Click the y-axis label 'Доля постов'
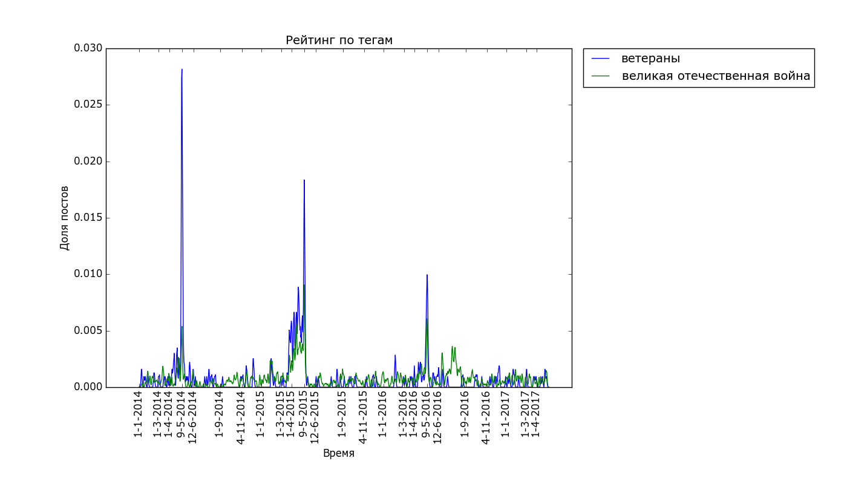This screenshot has height=484, width=847. (64, 218)
